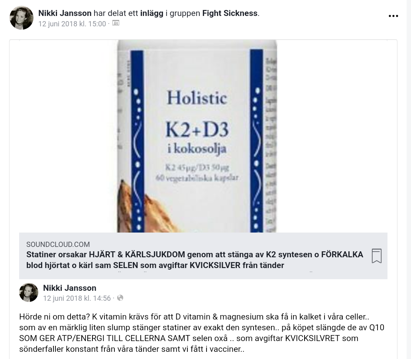Click the public globe icon beside 14:56
This screenshot has width=411, height=359.
[120, 298]
